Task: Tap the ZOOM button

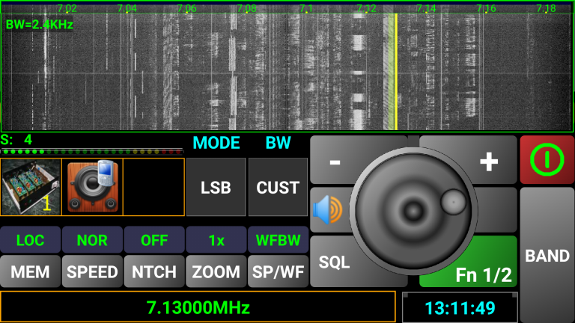Action: [x=216, y=271]
